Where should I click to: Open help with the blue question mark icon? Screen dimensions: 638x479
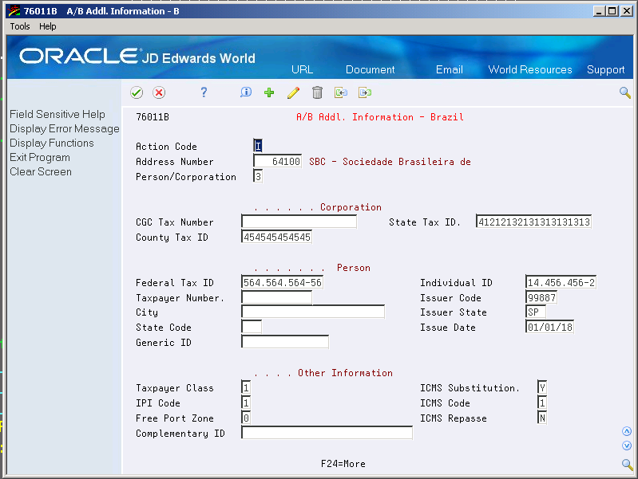pyautogui.click(x=204, y=92)
